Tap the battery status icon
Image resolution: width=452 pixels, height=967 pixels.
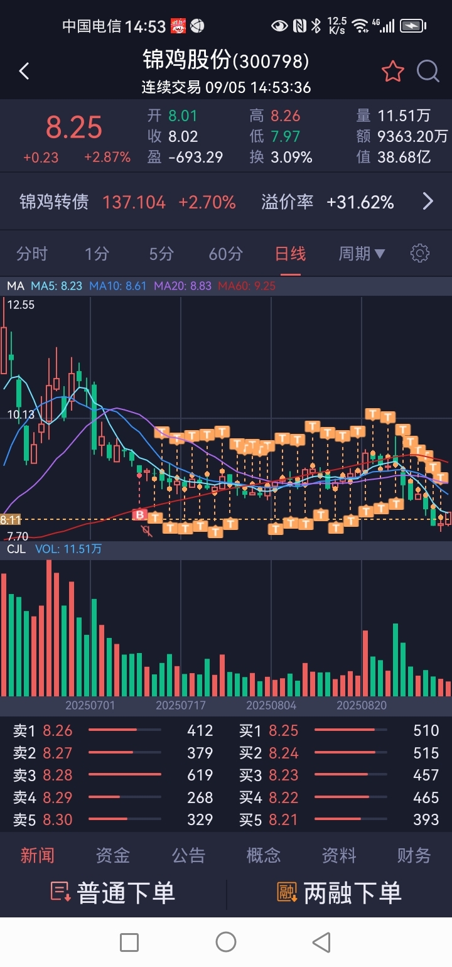pyautogui.click(x=413, y=26)
